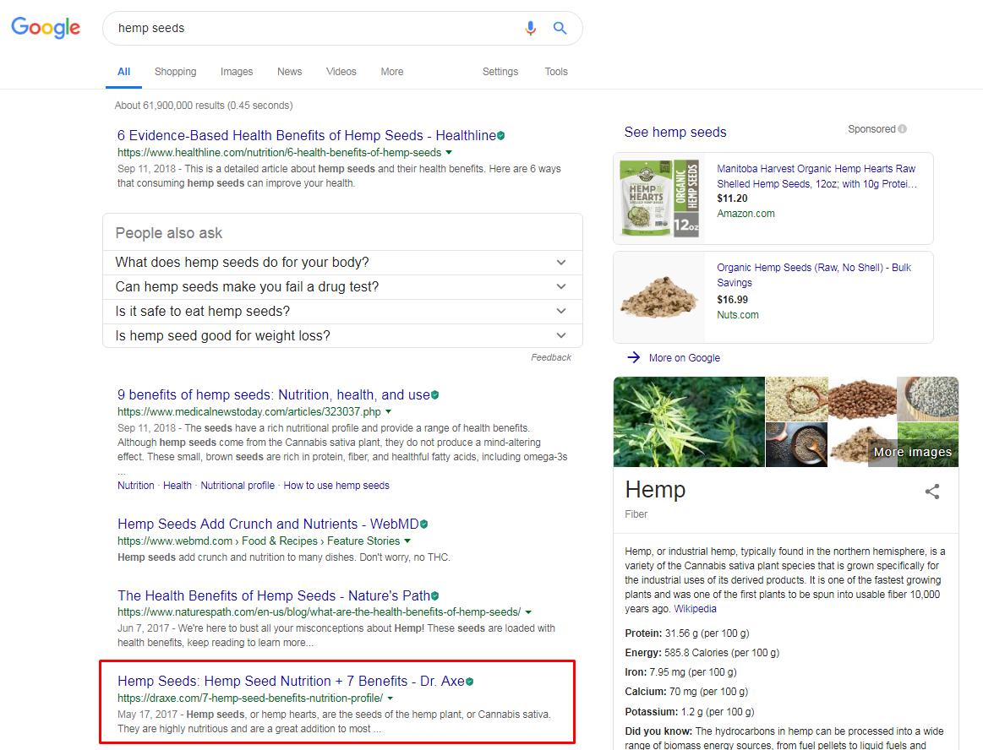
Task: Click the shield badge after Medical News Today title
Action: (435, 394)
